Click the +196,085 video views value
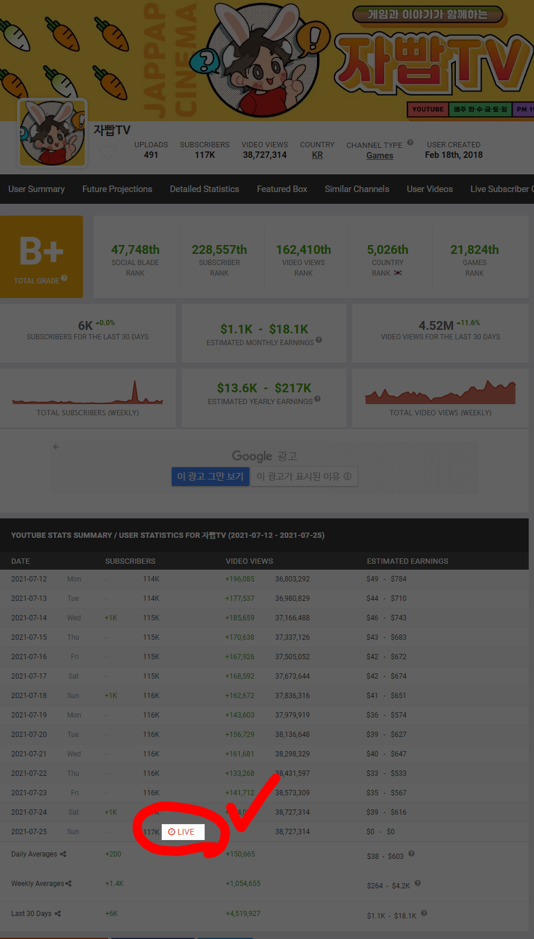Image resolution: width=534 pixels, height=939 pixels. [x=240, y=579]
